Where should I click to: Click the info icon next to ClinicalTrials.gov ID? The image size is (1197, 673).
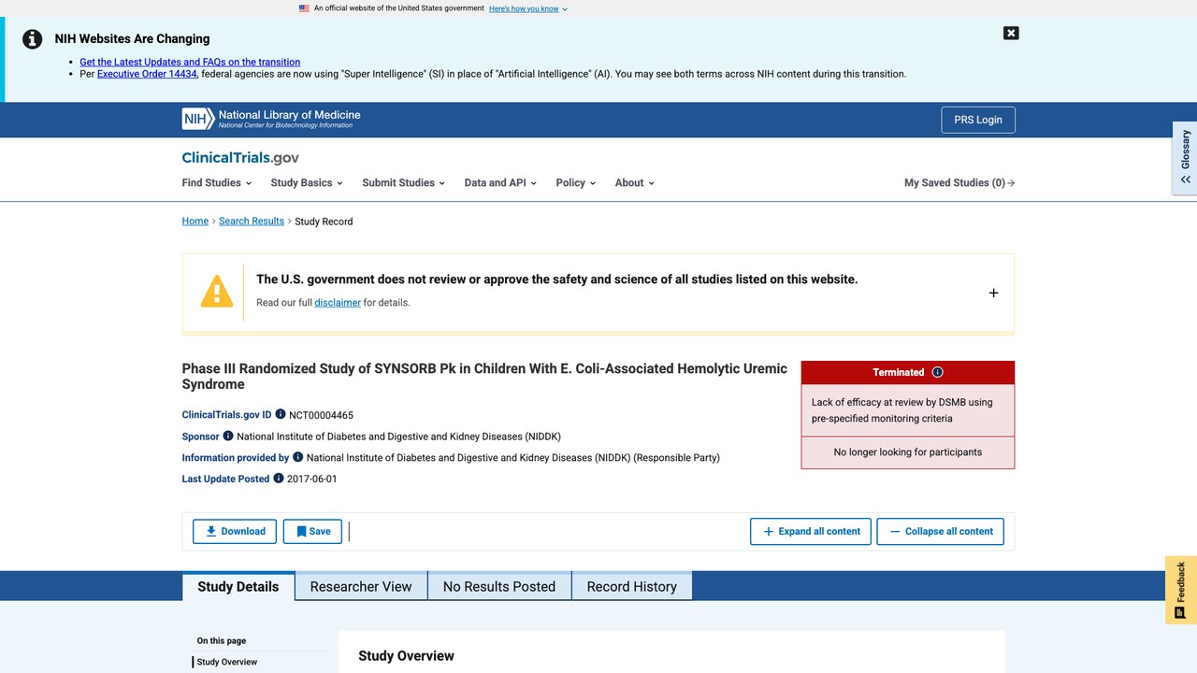tap(281, 414)
